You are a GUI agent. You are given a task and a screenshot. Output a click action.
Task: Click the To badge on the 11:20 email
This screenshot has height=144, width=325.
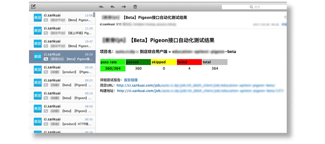46,33
